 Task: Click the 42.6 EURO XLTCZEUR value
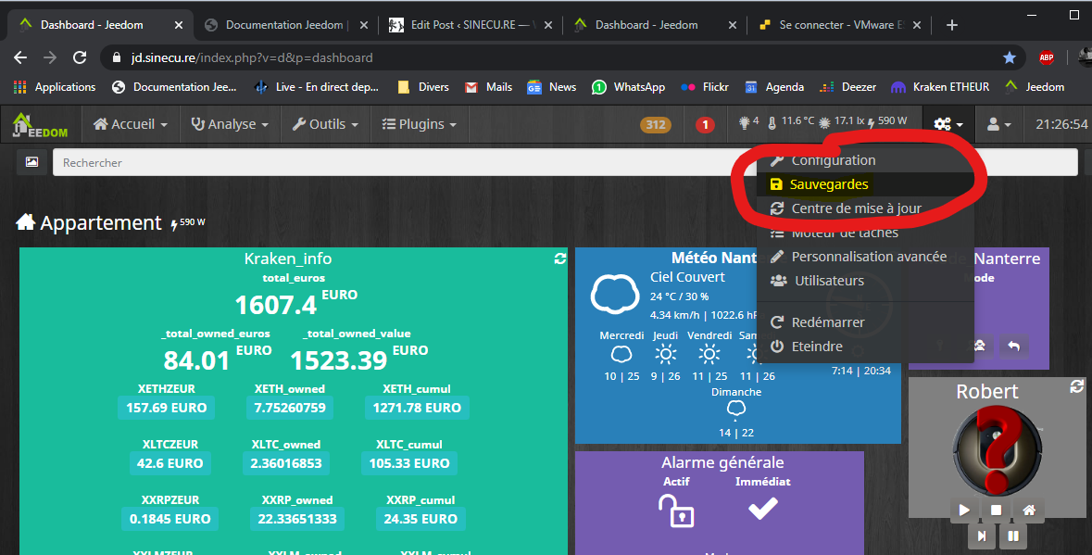tap(169, 463)
